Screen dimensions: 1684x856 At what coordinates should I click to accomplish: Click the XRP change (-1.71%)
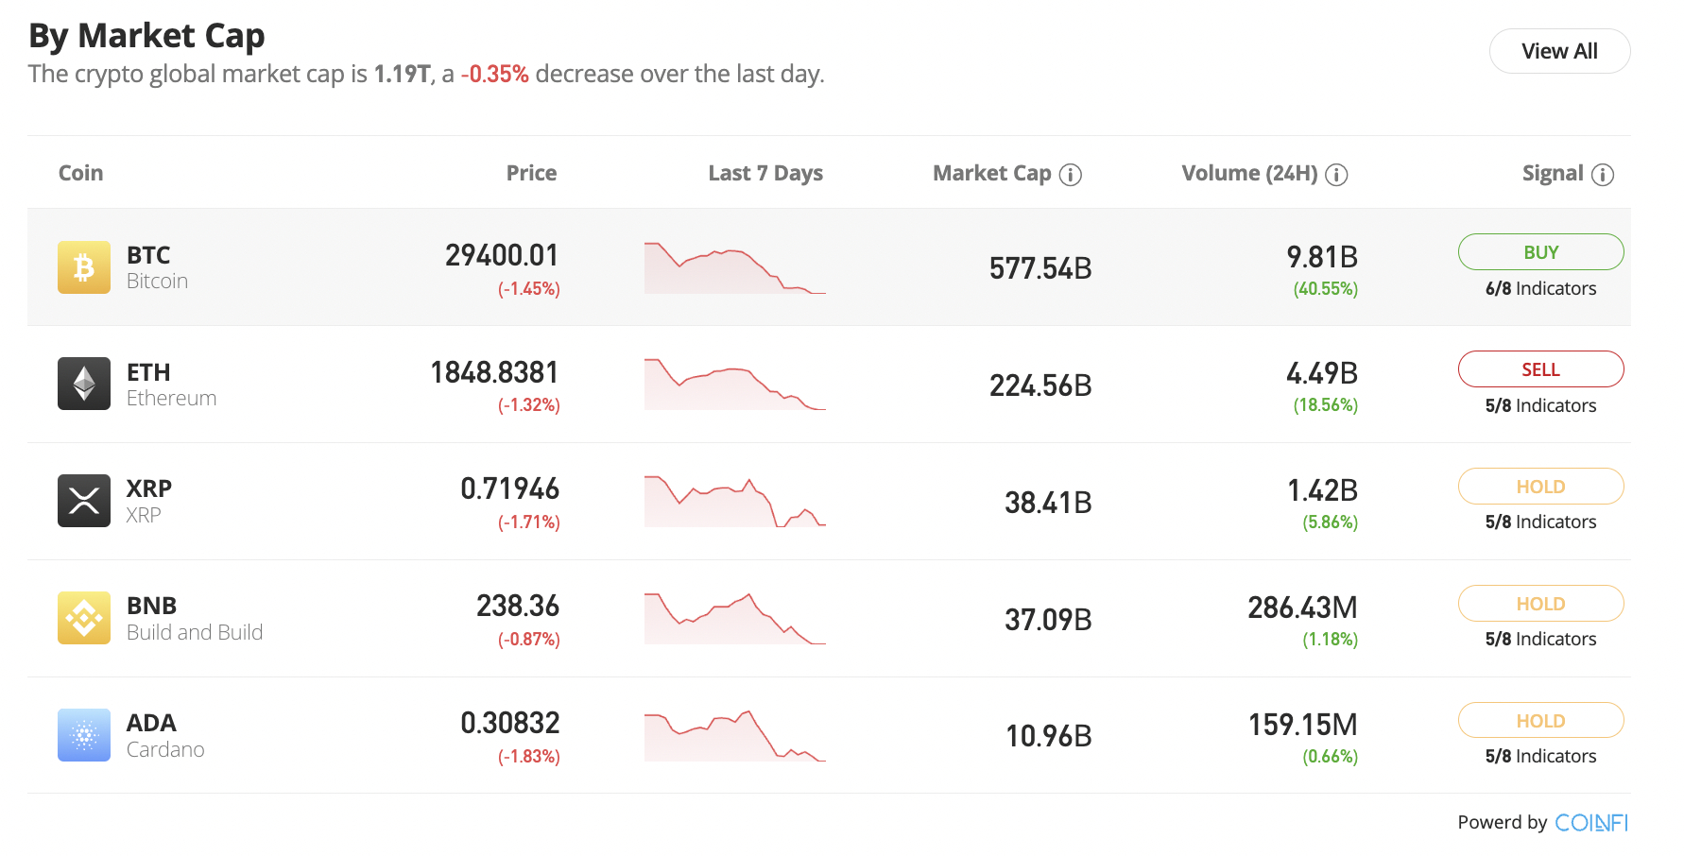point(529,522)
